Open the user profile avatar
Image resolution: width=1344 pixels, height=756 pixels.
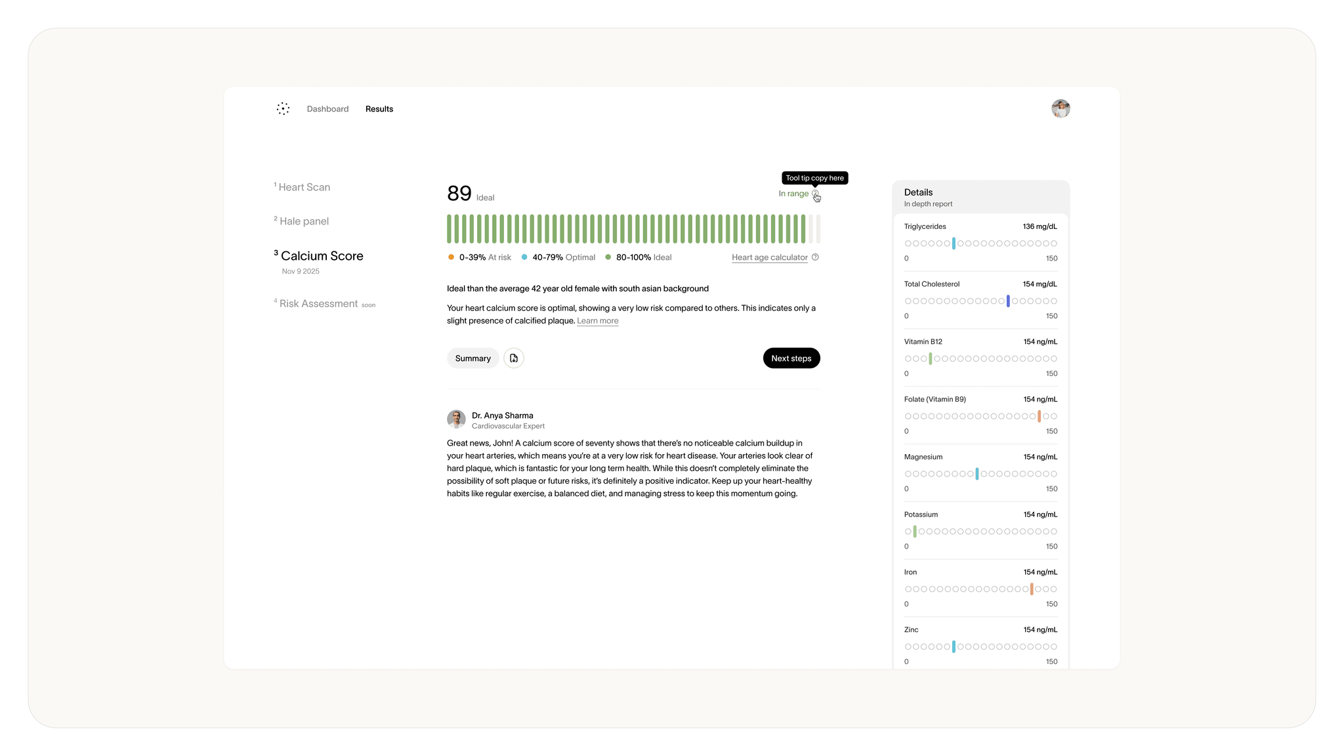pyautogui.click(x=1060, y=109)
